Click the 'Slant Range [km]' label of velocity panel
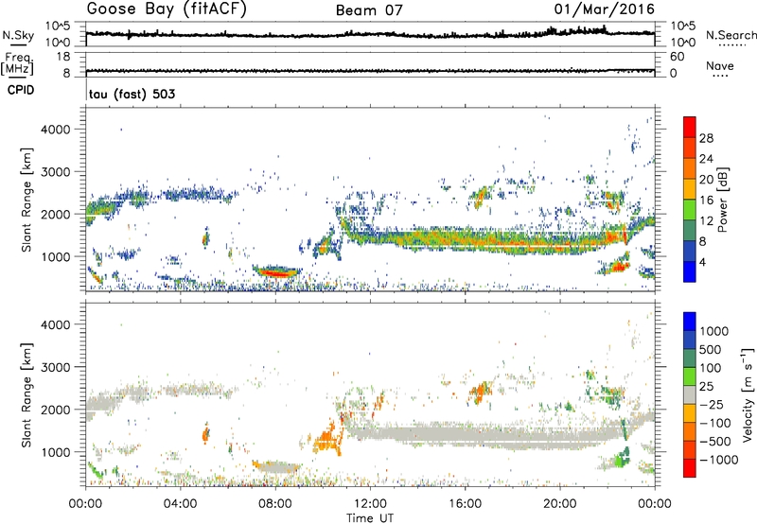The width and height of the screenshot is (757, 524). [x=26, y=395]
